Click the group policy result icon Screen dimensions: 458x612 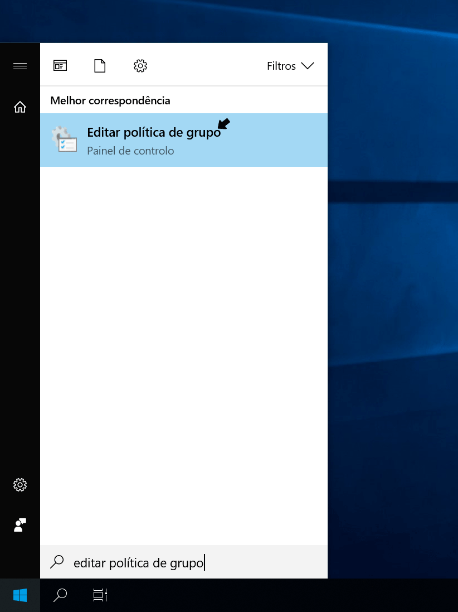(x=64, y=139)
